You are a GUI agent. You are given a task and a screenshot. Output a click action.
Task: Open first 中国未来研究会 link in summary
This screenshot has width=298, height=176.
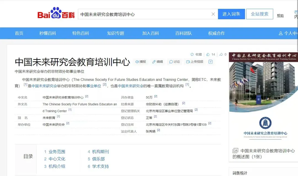pyautogui.click(x=44, y=86)
